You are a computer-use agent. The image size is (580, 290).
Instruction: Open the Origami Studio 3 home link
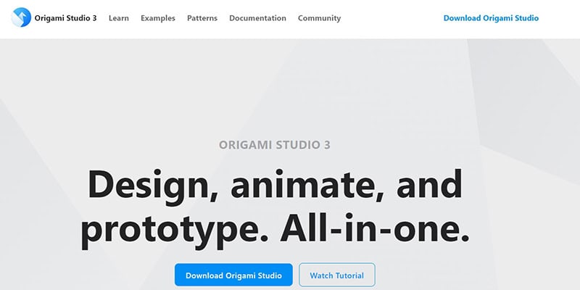pyautogui.click(x=65, y=18)
